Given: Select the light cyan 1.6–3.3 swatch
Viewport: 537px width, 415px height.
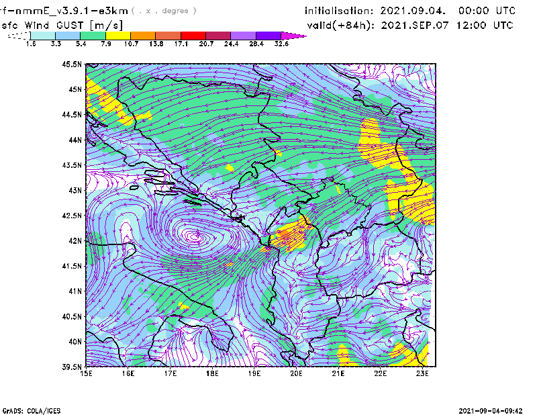Looking at the screenshot, I should [x=42, y=36].
